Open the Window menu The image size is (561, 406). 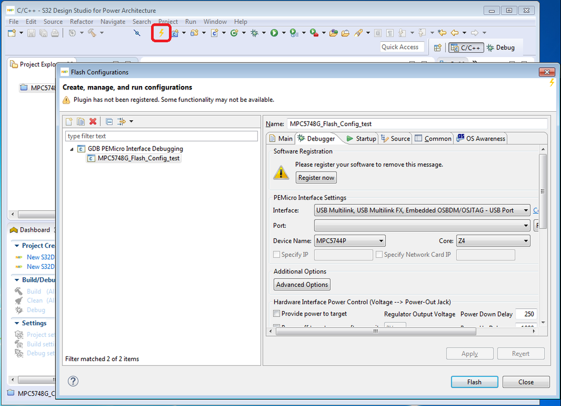coord(215,21)
